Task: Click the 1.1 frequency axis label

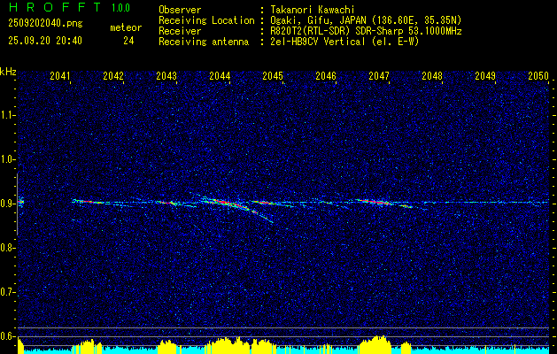Action: (7, 115)
